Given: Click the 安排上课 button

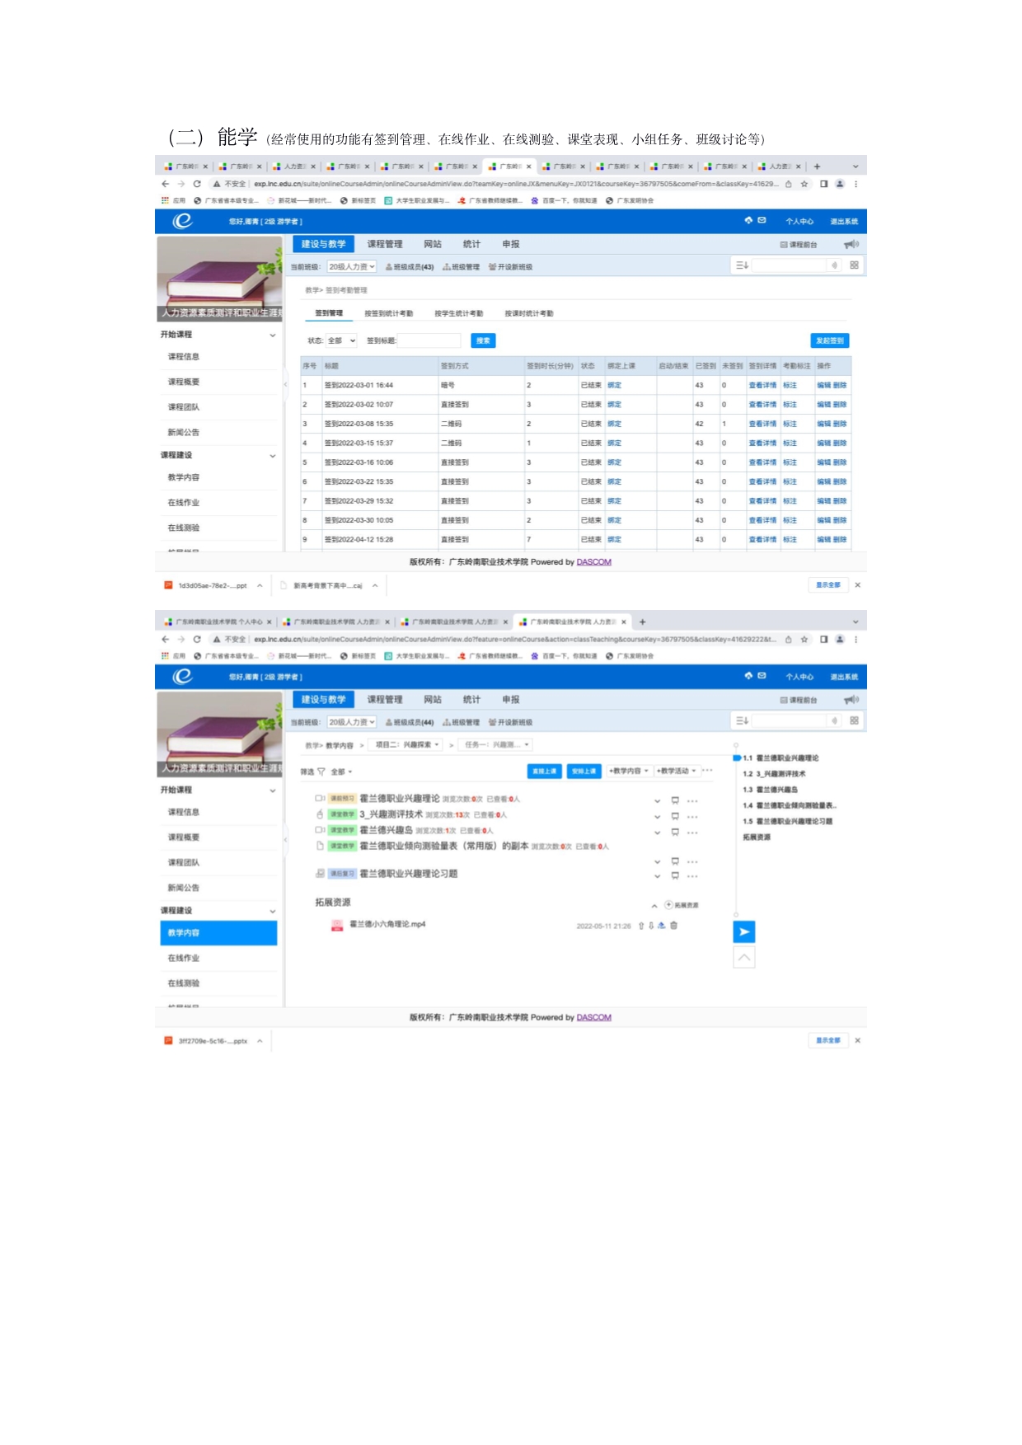Looking at the screenshot, I should [x=584, y=771].
